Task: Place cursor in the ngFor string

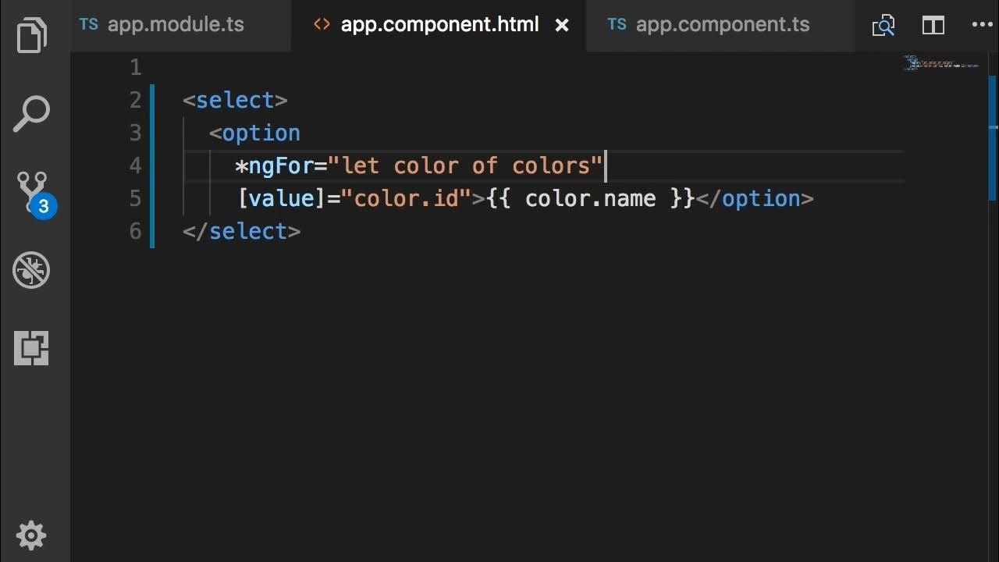Action: [465, 166]
